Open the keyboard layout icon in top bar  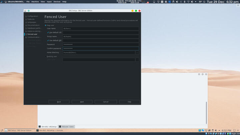tap(162, 2)
